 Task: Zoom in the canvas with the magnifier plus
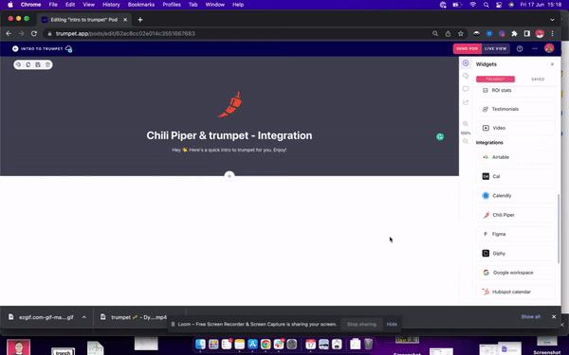(466, 124)
